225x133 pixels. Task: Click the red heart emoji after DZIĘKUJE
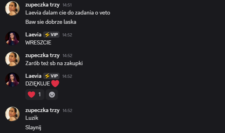55,84
